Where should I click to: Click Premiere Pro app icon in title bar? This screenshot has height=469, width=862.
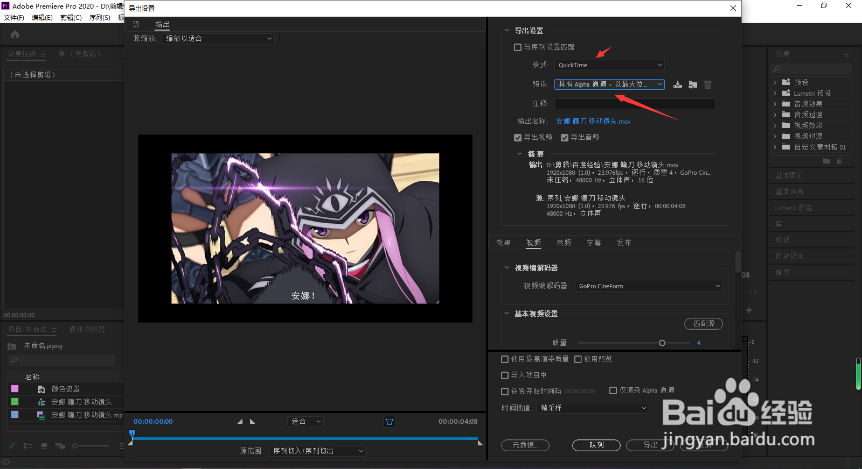pos(5,6)
